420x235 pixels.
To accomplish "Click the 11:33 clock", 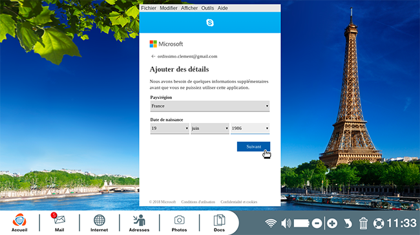I will click(x=402, y=223).
